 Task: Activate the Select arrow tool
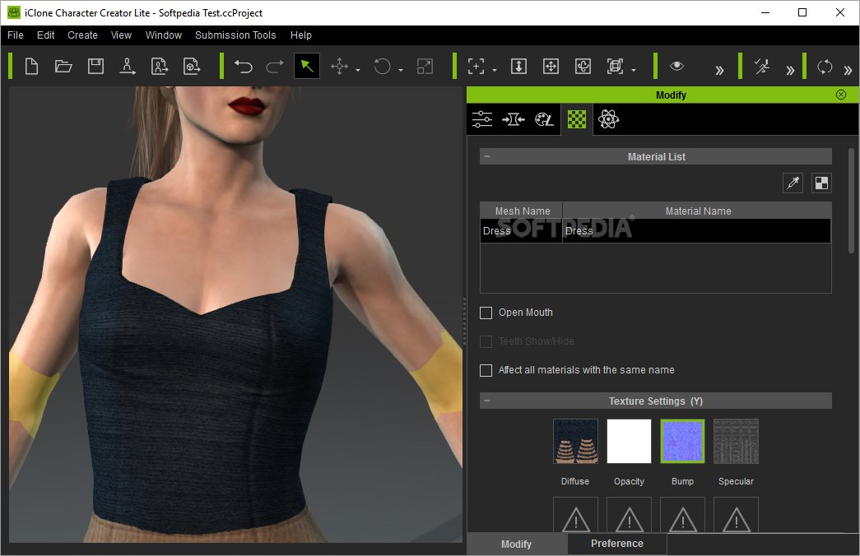(x=307, y=67)
